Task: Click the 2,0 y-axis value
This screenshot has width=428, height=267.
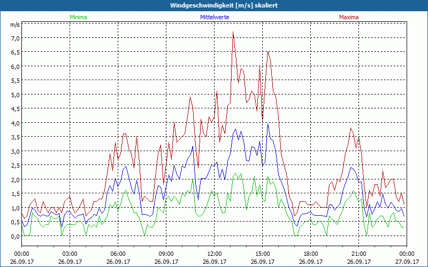Action: pos(16,180)
